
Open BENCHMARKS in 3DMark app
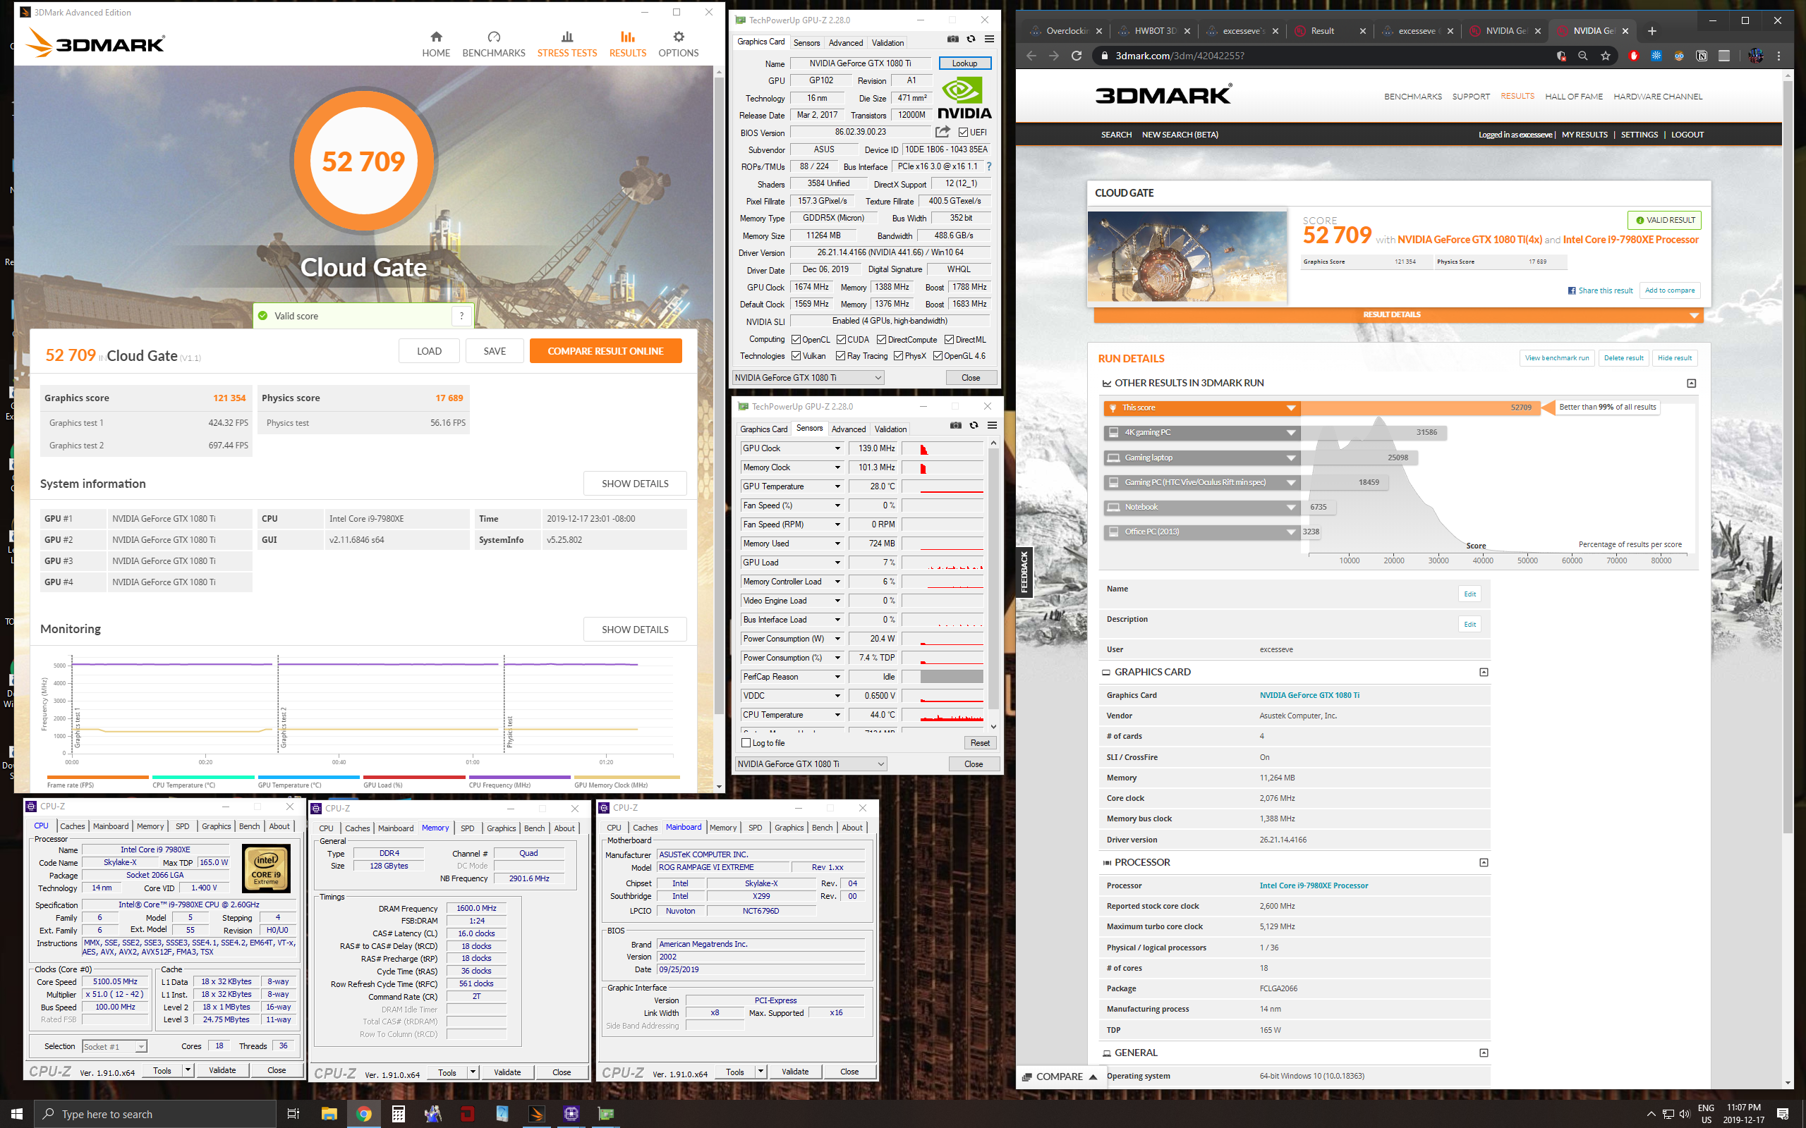493,44
